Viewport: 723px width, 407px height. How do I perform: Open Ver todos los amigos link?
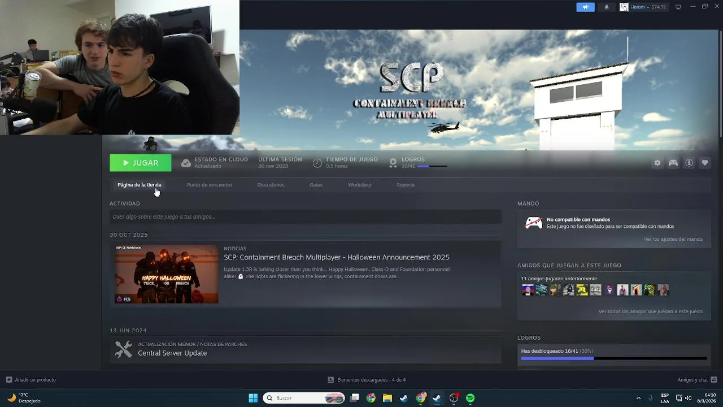point(651,311)
